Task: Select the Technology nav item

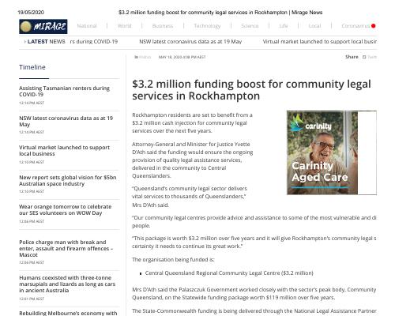Action: point(207,26)
